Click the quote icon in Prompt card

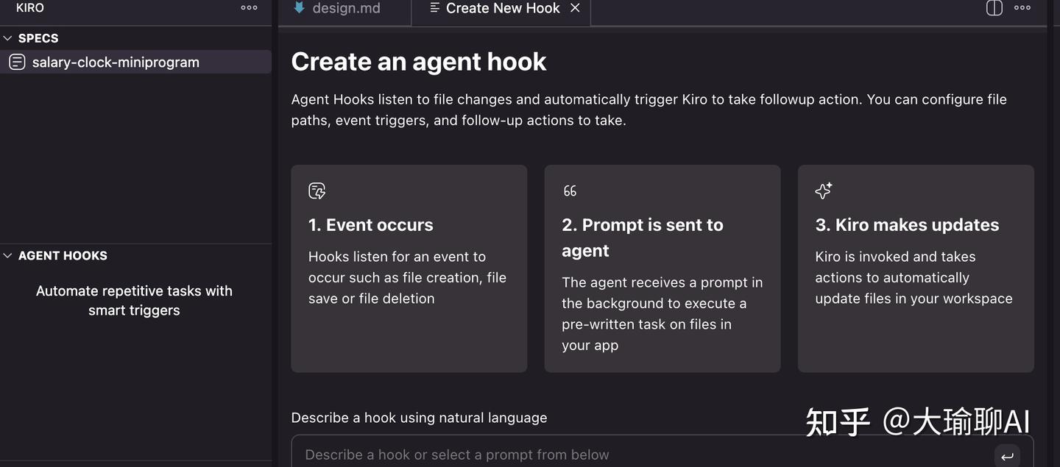coord(570,191)
